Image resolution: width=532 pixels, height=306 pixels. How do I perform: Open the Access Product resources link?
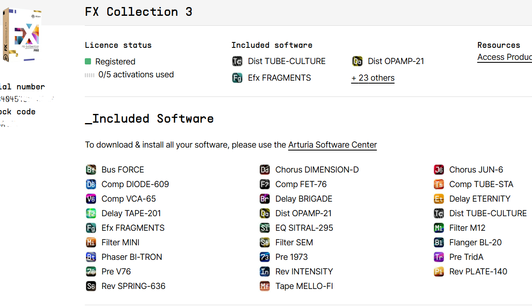point(505,57)
